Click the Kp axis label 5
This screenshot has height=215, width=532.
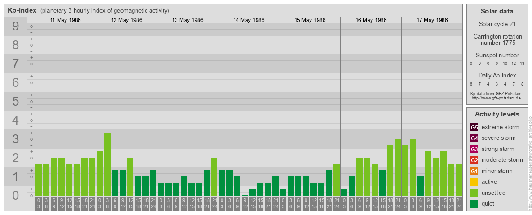coord(15,101)
